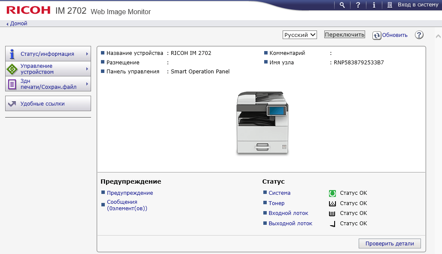Click the Статус/информация blue info icon
The width and height of the screenshot is (442, 254).
(12, 54)
